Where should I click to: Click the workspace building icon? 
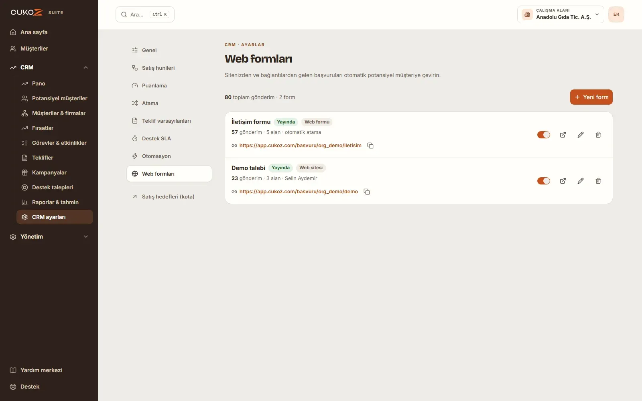pos(527,14)
